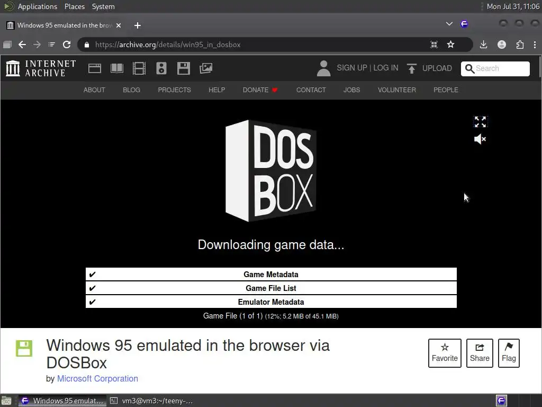This screenshot has height=407, width=542.
Task: Reload the current page
Action: (x=67, y=45)
